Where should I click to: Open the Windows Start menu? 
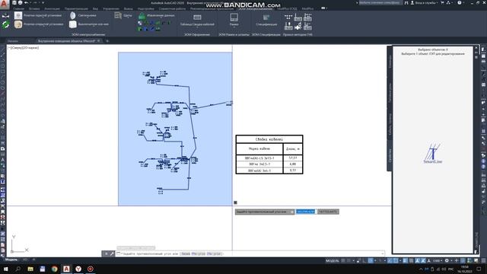[x=5, y=269]
